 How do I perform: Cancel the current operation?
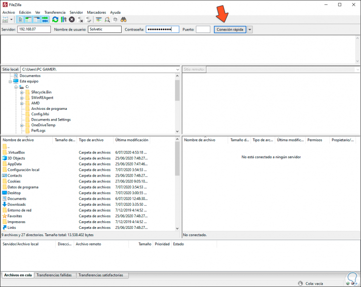click(72, 19)
